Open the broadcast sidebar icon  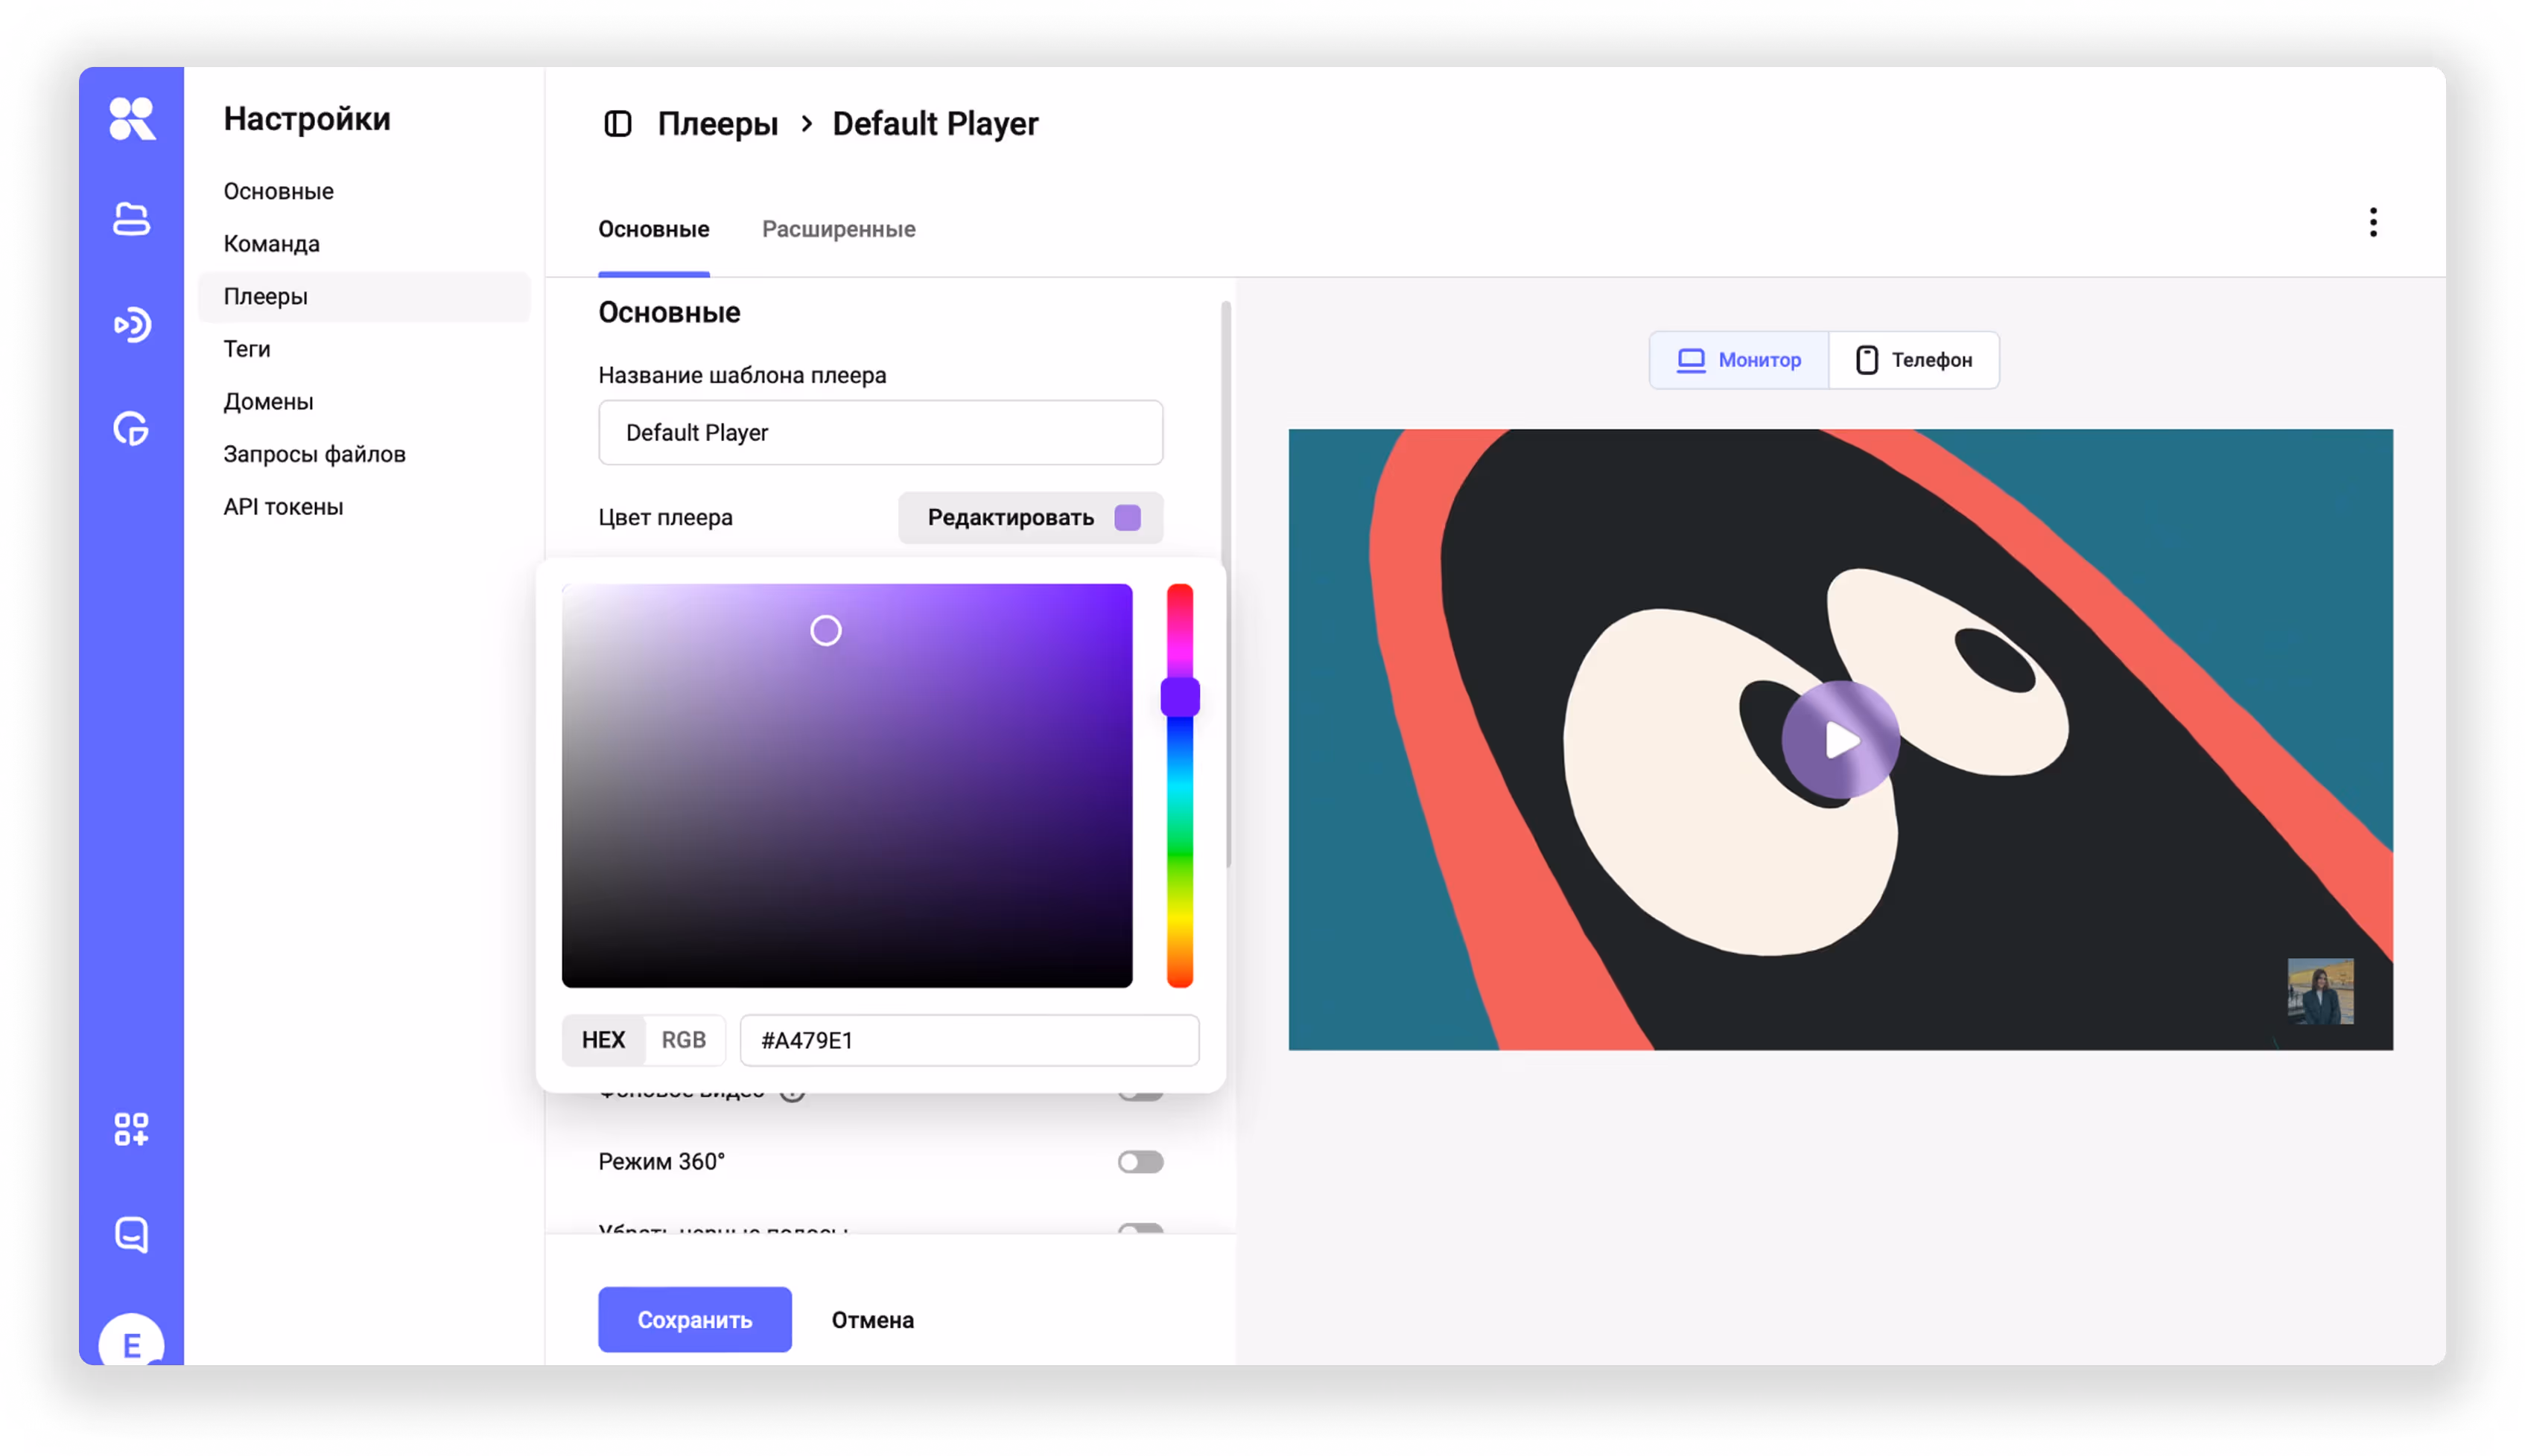coord(131,324)
